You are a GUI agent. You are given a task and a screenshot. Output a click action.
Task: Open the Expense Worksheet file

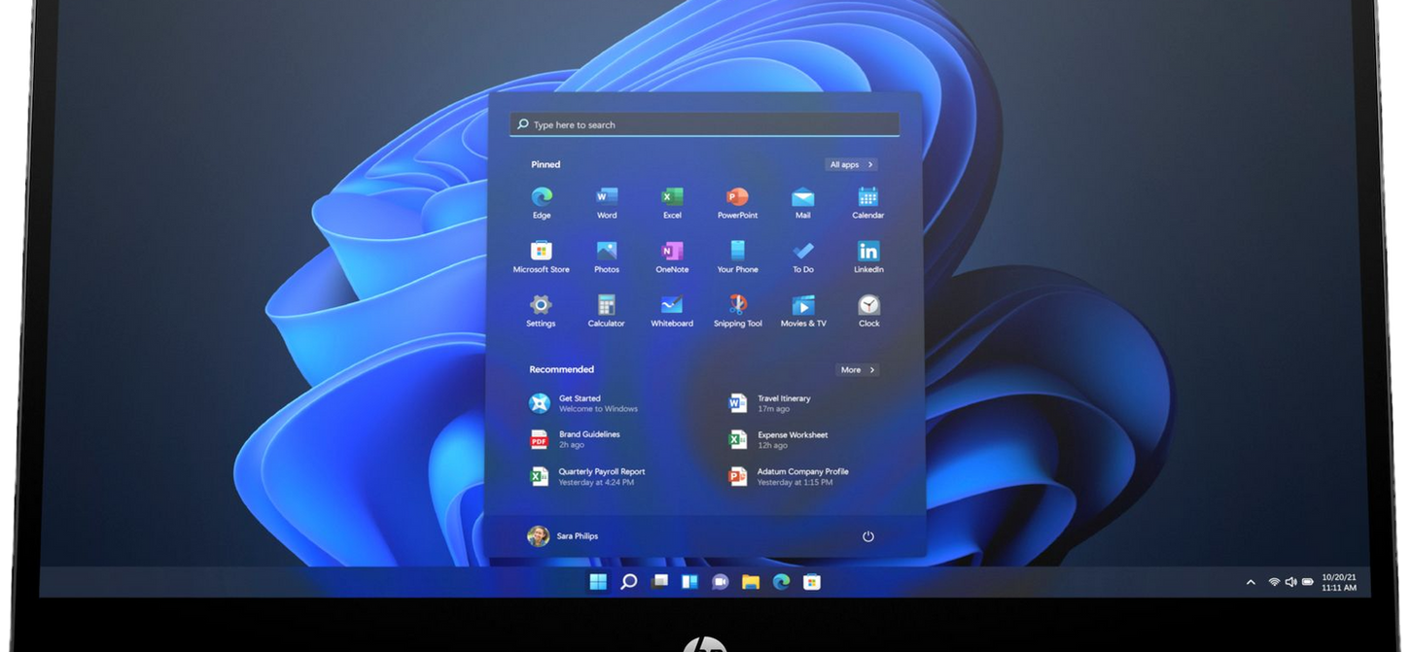click(779, 440)
